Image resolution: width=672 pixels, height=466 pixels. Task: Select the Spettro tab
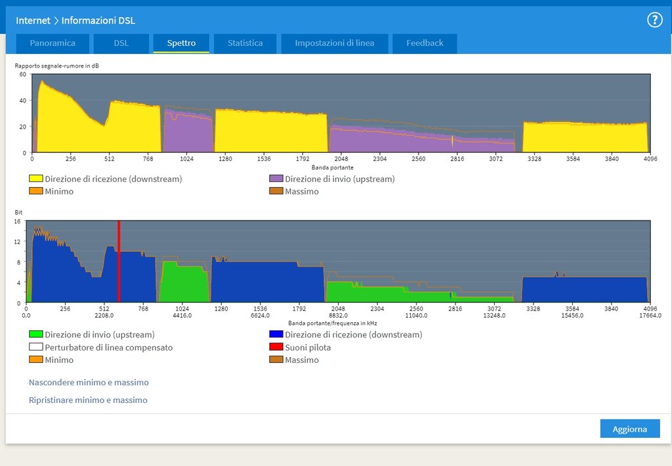pyautogui.click(x=181, y=43)
